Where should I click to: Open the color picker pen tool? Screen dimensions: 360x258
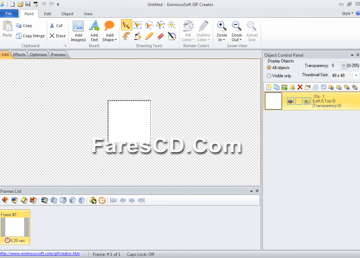coord(172,36)
